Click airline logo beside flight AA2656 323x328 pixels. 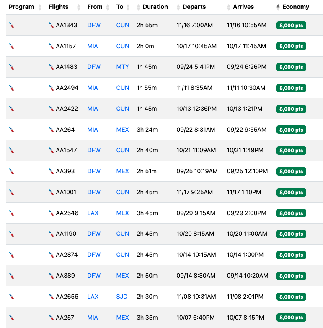coord(51,297)
